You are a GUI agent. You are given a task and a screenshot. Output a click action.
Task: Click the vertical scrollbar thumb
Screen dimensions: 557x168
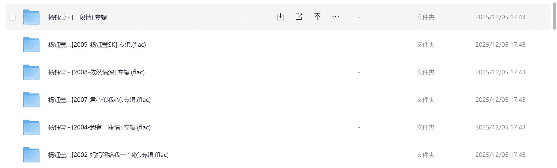[x=554, y=16]
